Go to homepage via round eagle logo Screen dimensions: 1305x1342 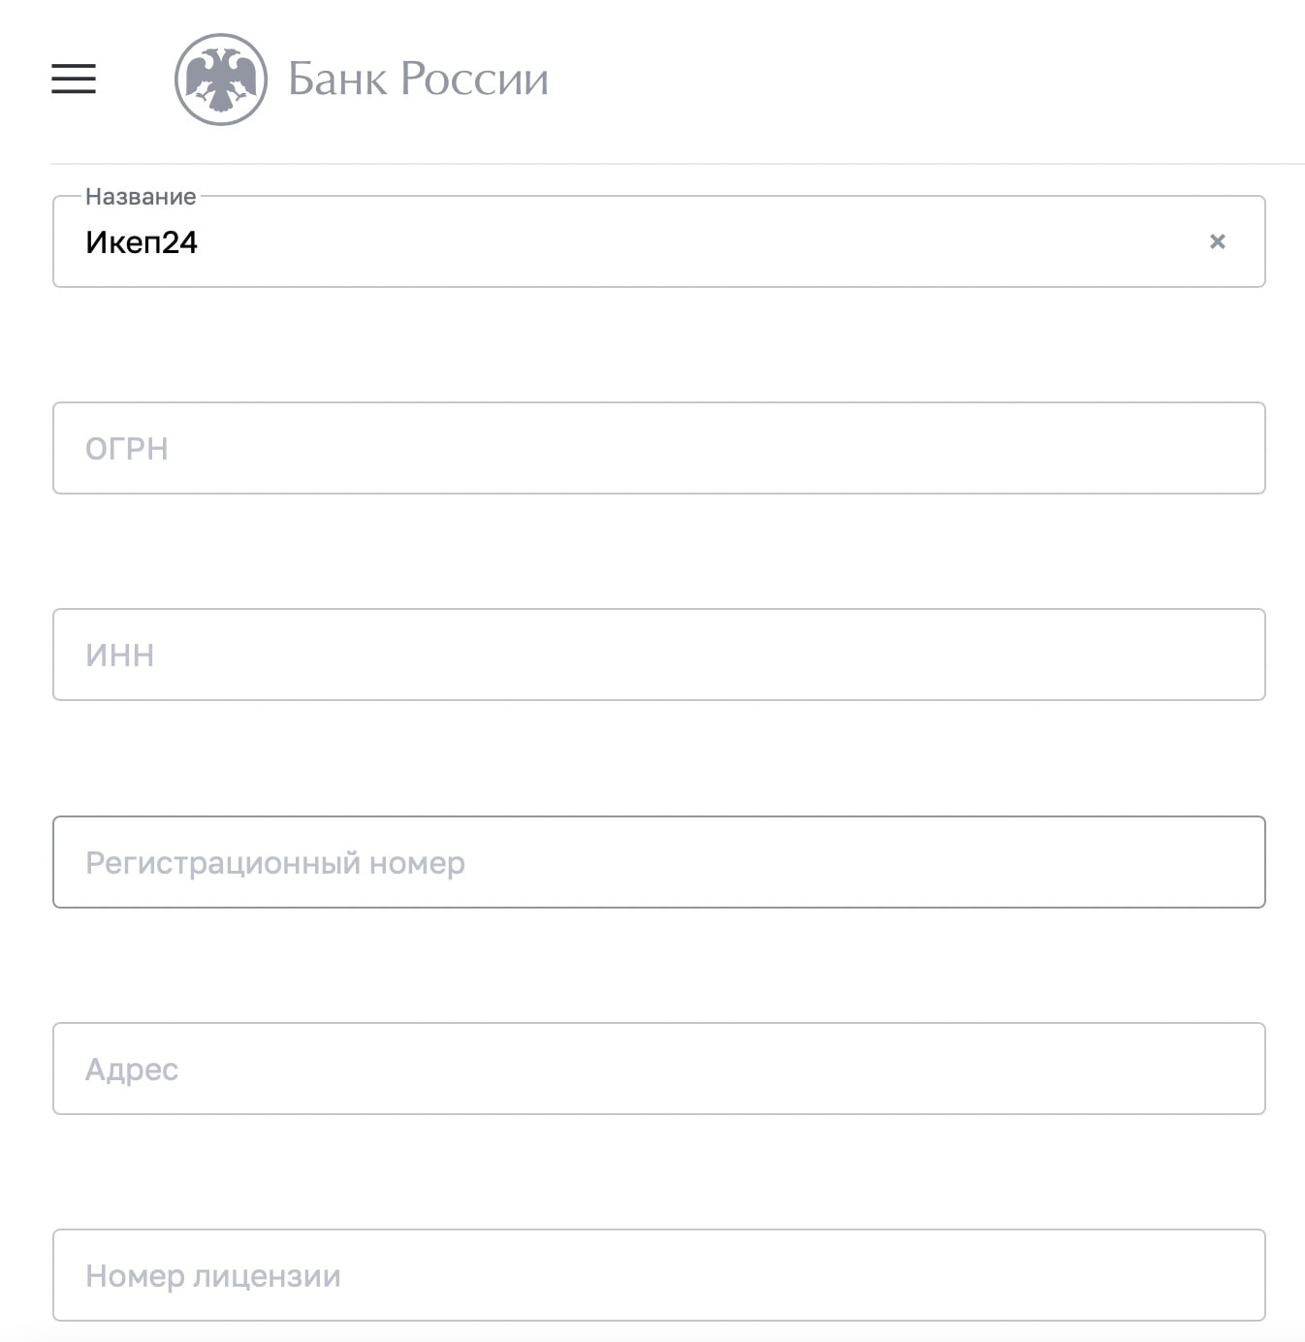point(221,80)
